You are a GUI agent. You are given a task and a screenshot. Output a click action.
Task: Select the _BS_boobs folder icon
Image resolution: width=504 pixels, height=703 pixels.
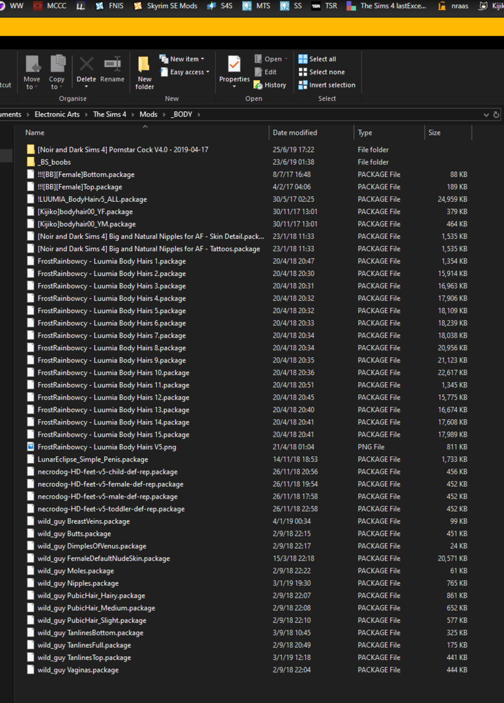[x=31, y=162]
